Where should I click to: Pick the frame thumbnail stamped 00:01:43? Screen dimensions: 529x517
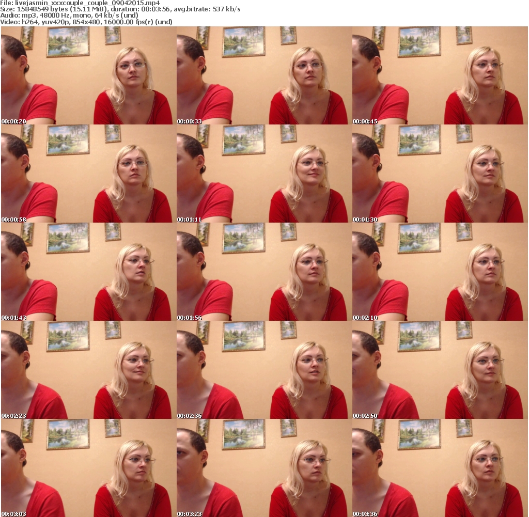88,272
